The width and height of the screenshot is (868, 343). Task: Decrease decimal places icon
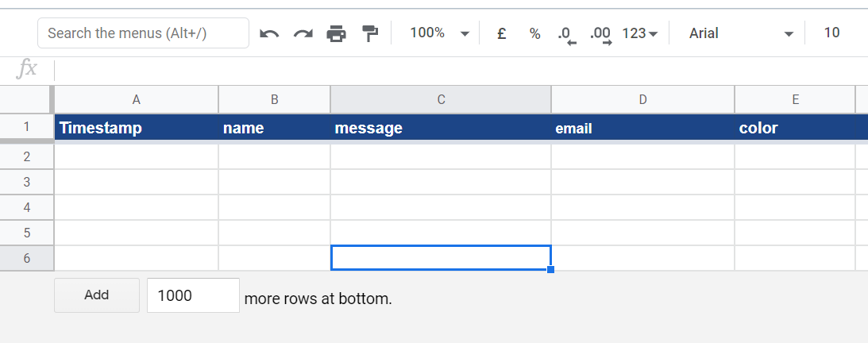tap(567, 34)
